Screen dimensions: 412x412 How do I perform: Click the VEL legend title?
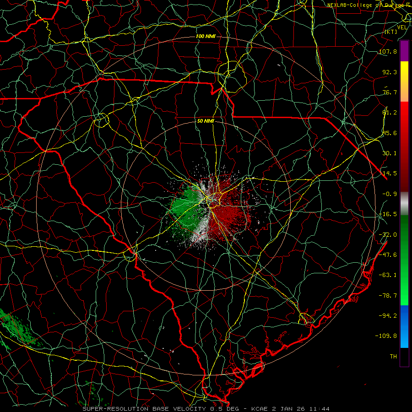(402, 27)
